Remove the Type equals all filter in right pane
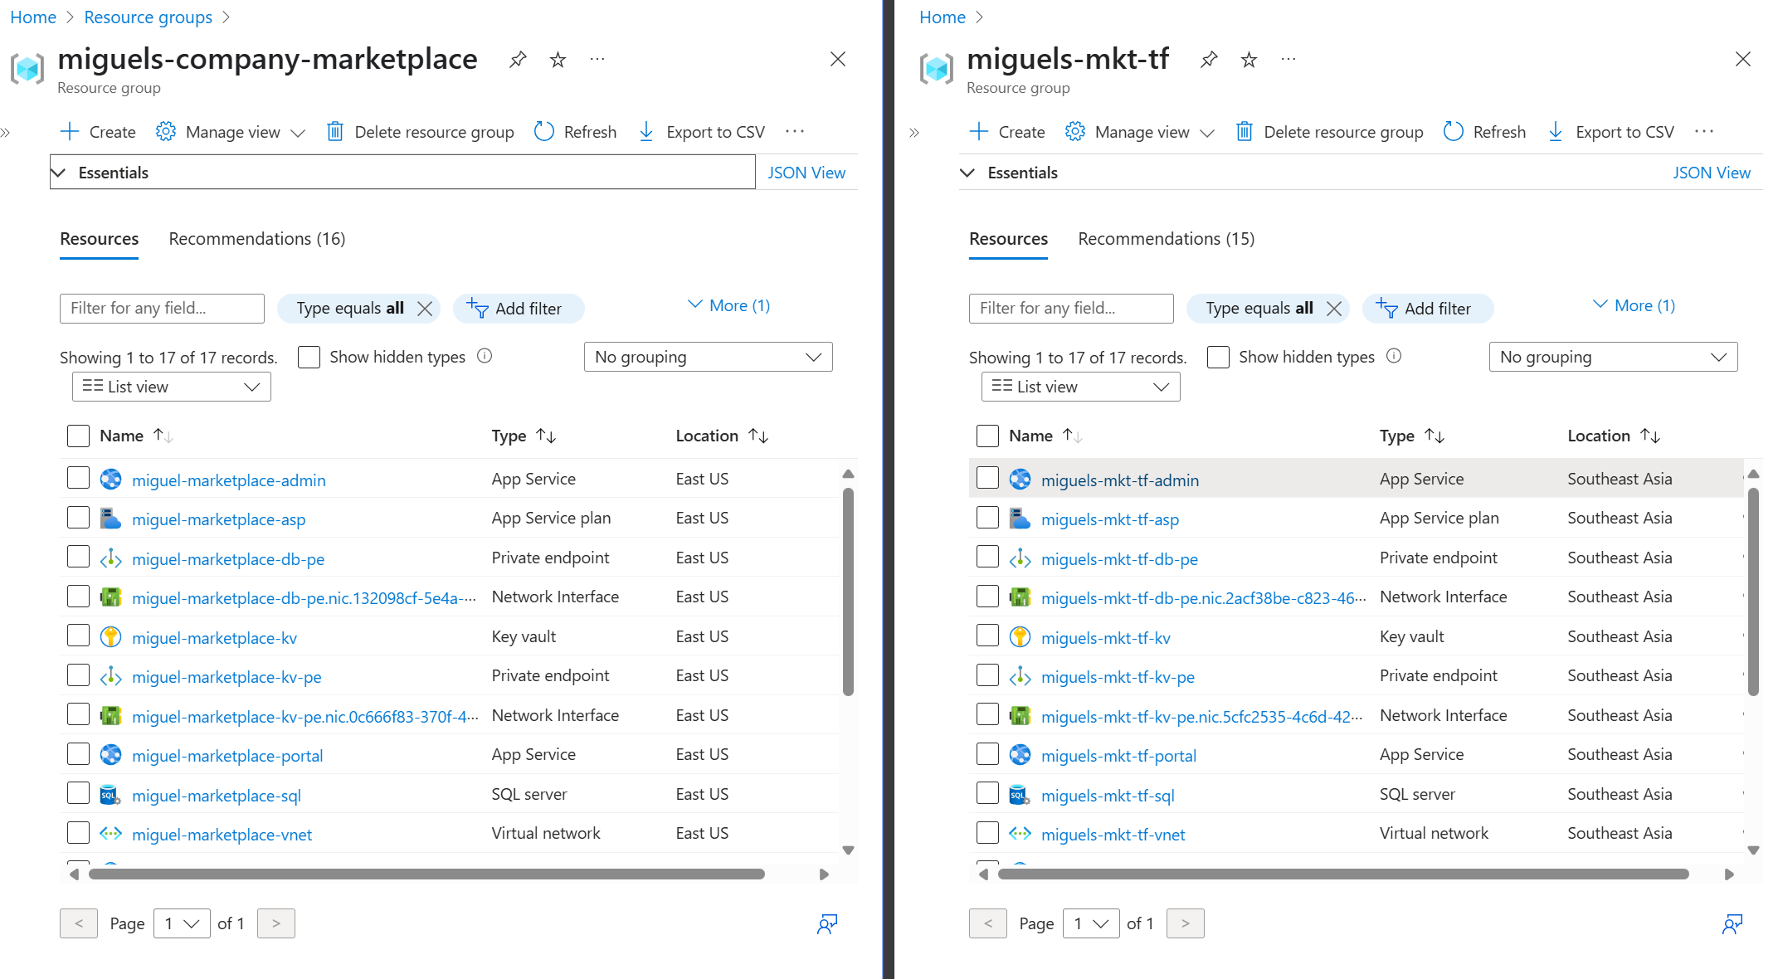This screenshot has width=1778, height=979. tap(1334, 309)
